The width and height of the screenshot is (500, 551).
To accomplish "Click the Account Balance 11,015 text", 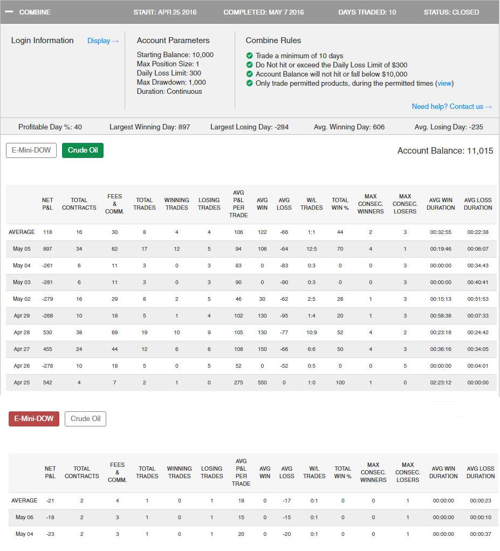I will pos(445,151).
